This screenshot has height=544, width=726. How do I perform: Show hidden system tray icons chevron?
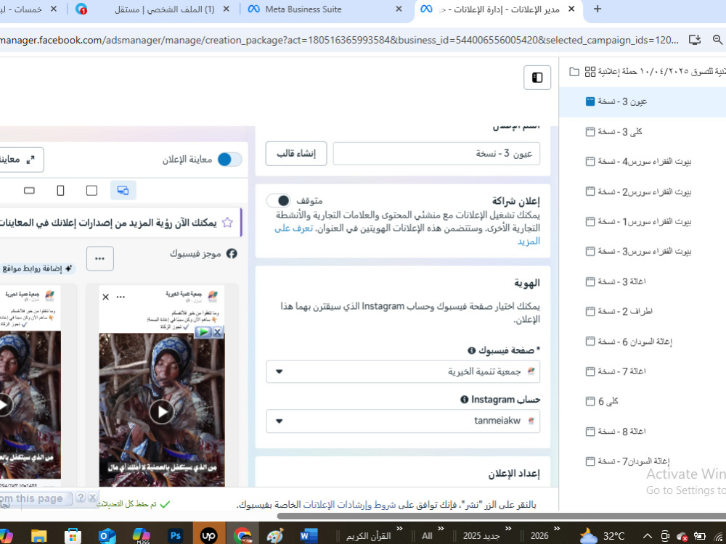pos(648,536)
